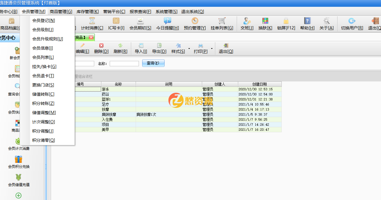
Task: Open the 计时消费 hourglass tool
Action: (92, 21)
